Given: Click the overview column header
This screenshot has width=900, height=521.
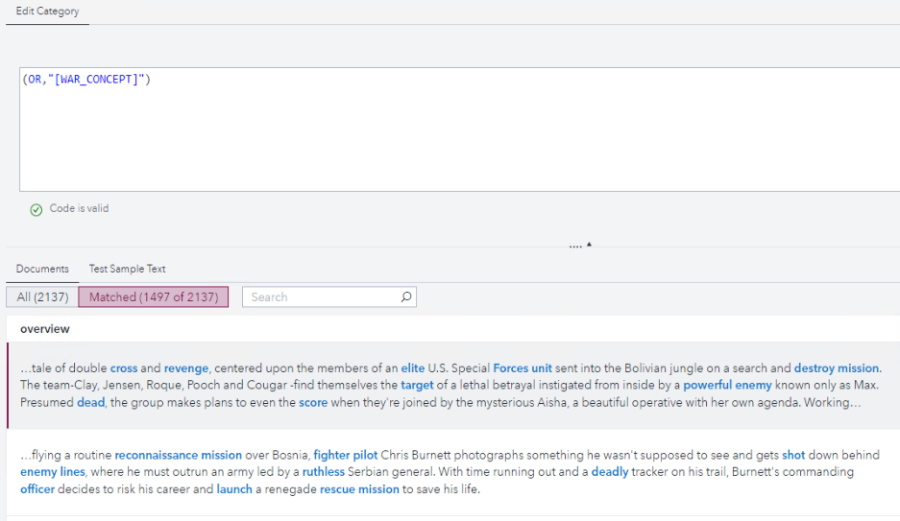Looking at the screenshot, I should (x=45, y=329).
